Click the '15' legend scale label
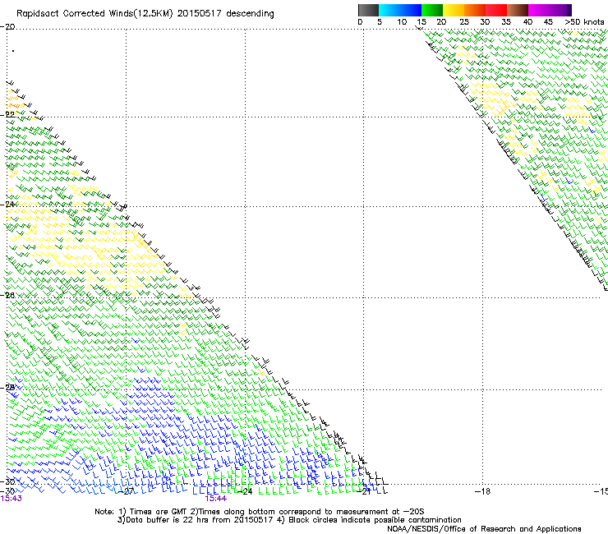 pyautogui.click(x=421, y=22)
